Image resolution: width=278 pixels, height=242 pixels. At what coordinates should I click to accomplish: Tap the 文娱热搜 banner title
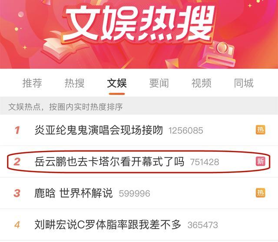tap(139, 24)
